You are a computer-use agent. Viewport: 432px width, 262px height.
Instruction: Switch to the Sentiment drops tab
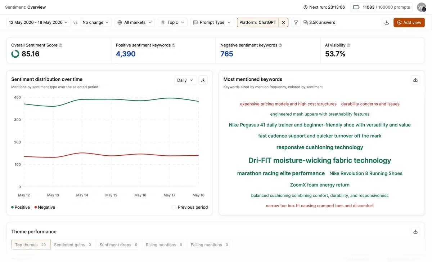click(119, 245)
